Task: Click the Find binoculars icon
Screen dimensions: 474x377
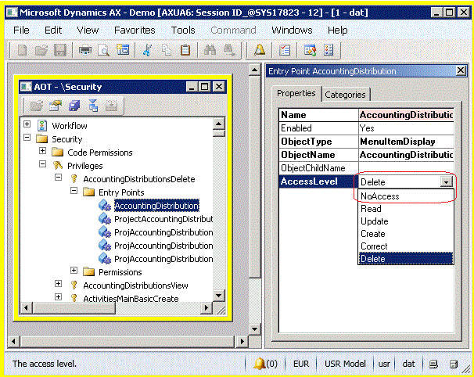Action: [x=210, y=50]
